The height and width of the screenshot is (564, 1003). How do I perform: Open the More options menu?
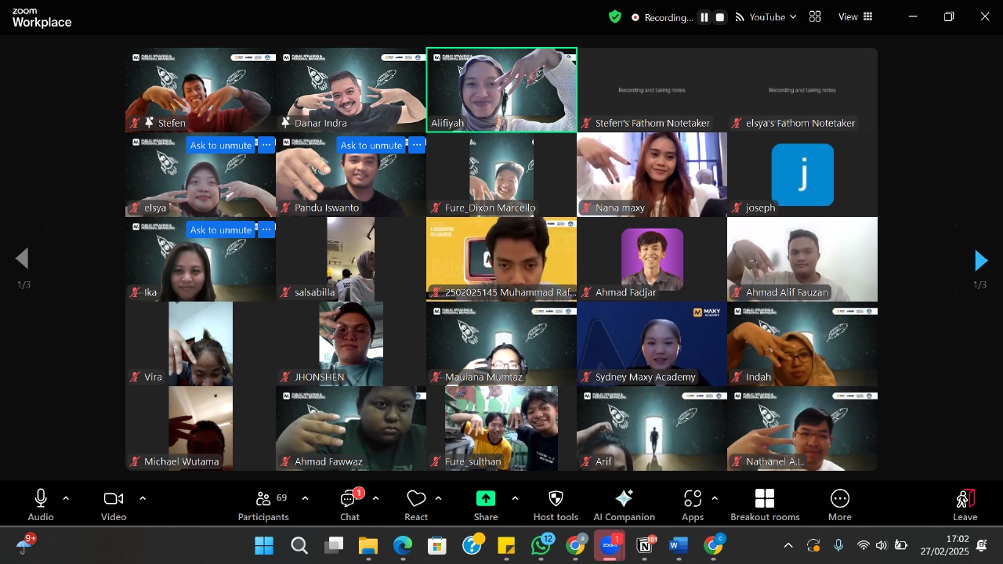click(839, 504)
